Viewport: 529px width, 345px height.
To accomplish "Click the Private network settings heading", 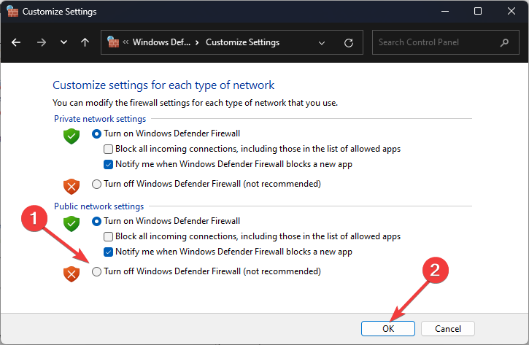I will point(100,119).
